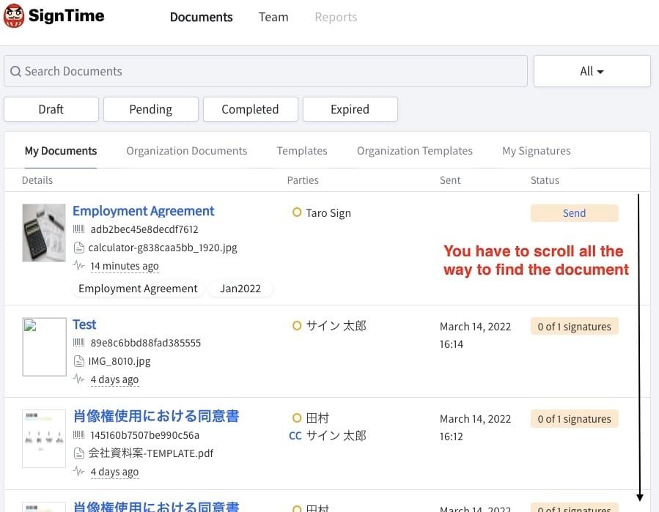The height and width of the screenshot is (512, 659).
Task: Click the search magnifier icon
Action: coord(15,71)
